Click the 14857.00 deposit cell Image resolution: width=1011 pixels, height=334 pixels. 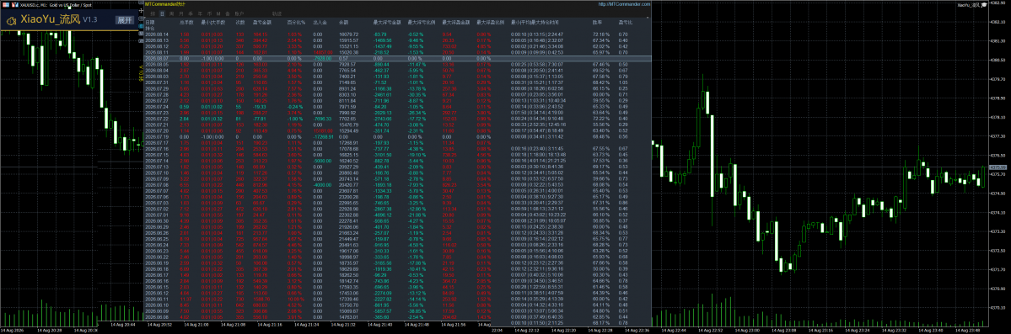[323, 52]
